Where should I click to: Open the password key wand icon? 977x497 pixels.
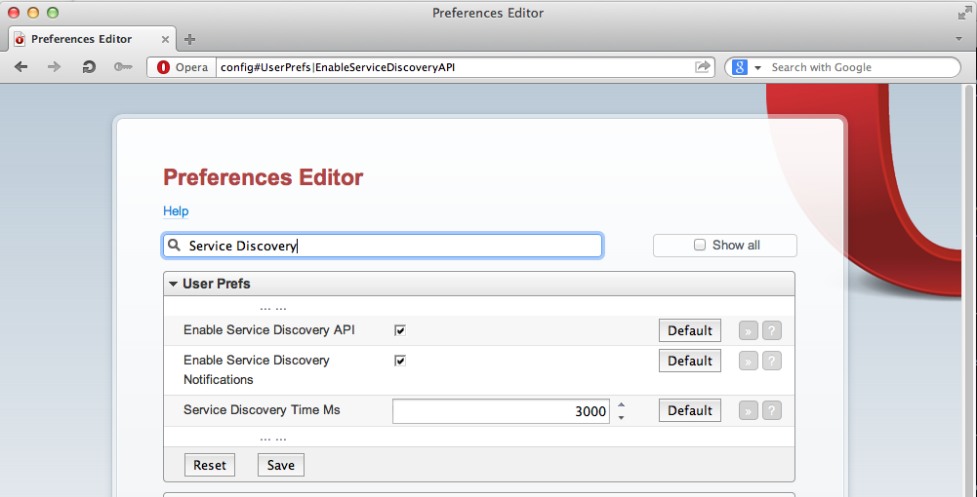click(x=123, y=66)
